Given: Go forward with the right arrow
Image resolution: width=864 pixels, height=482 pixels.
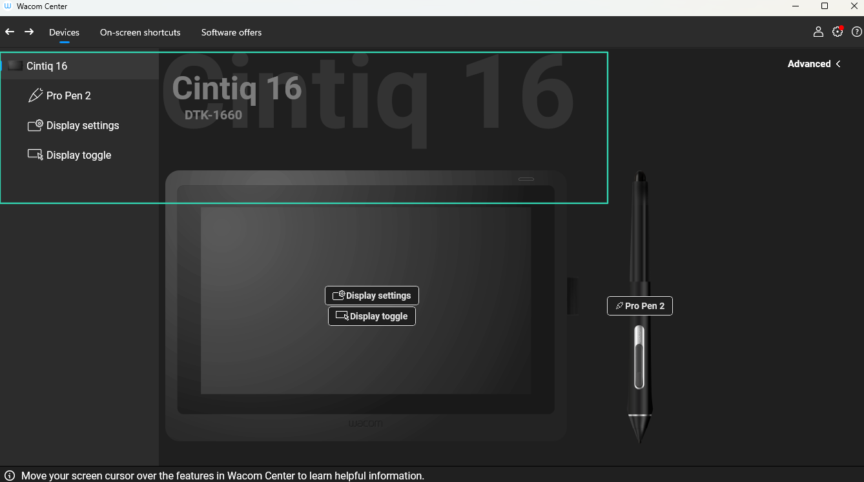Looking at the screenshot, I should point(29,32).
